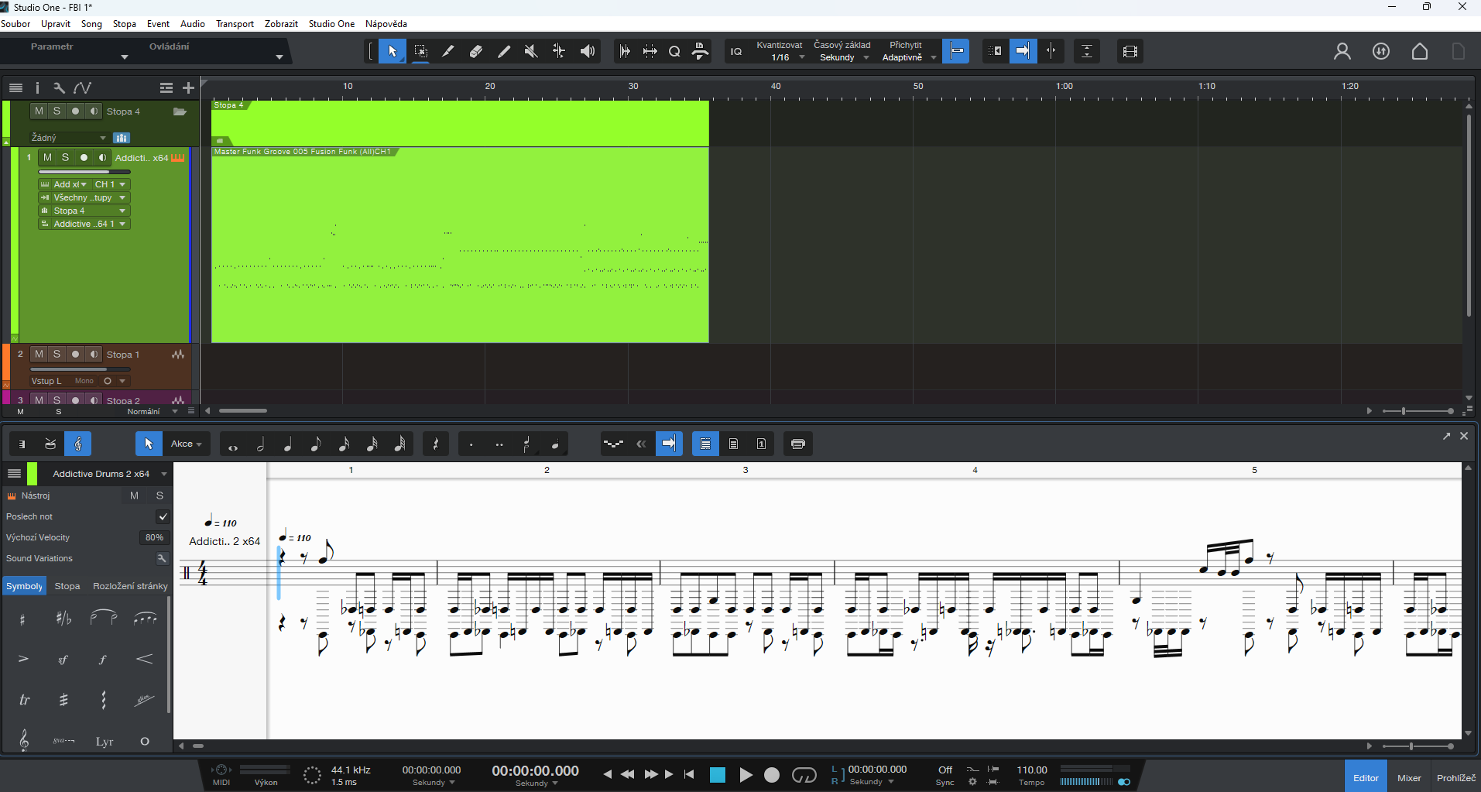Mute the Stopa 1 track
This screenshot has height=792, width=1481.
pyautogui.click(x=39, y=354)
